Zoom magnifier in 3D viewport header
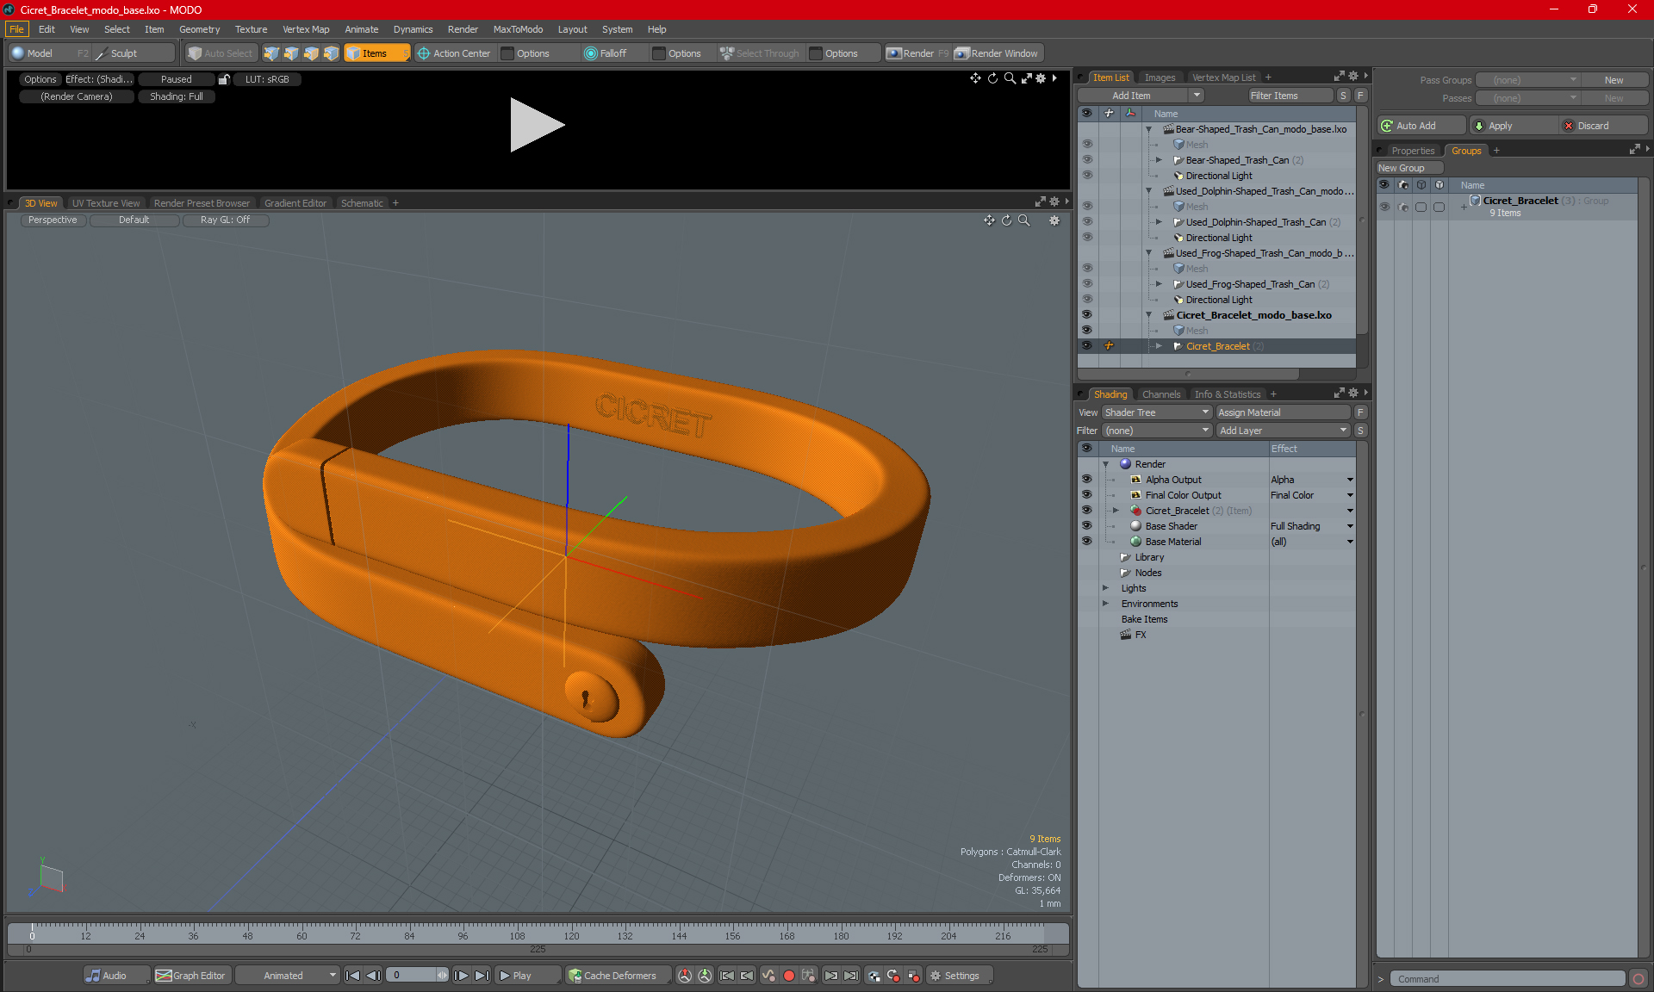Image resolution: width=1654 pixels, height=992 pixels. [x=1024, y=220]
